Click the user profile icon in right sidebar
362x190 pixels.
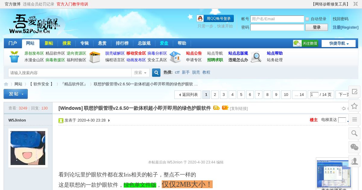coord(354,161)
